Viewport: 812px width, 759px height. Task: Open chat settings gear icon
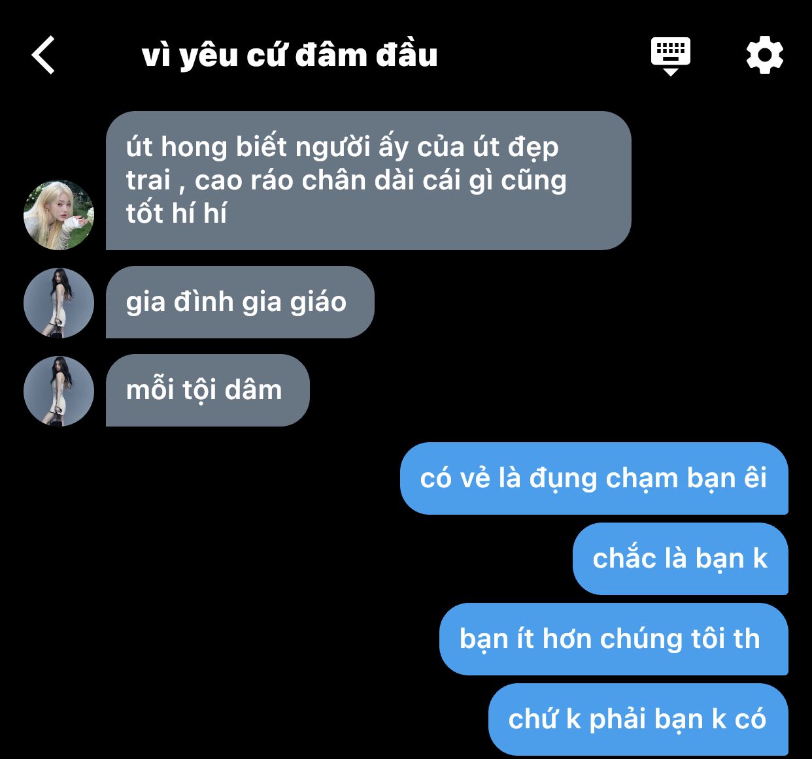click(x=765, y=56)
